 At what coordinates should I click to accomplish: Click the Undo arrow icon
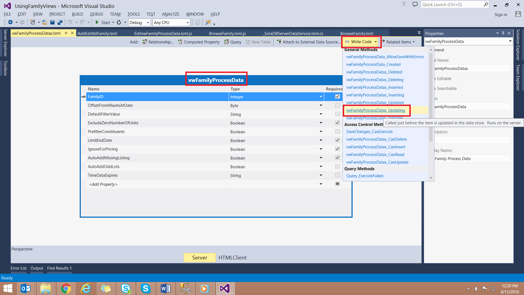70,22
